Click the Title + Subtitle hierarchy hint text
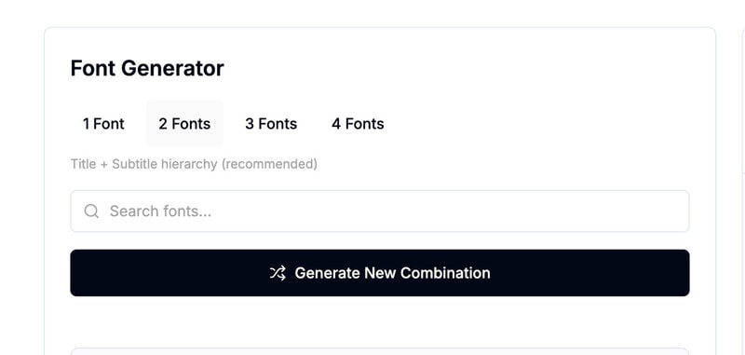This screenshot has width=745, height=355. pos(194,164)
